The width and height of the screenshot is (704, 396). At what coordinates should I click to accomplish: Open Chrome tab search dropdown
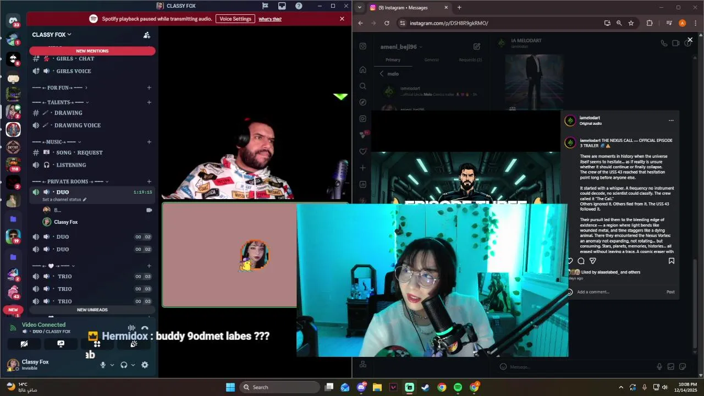click(360, 8)
